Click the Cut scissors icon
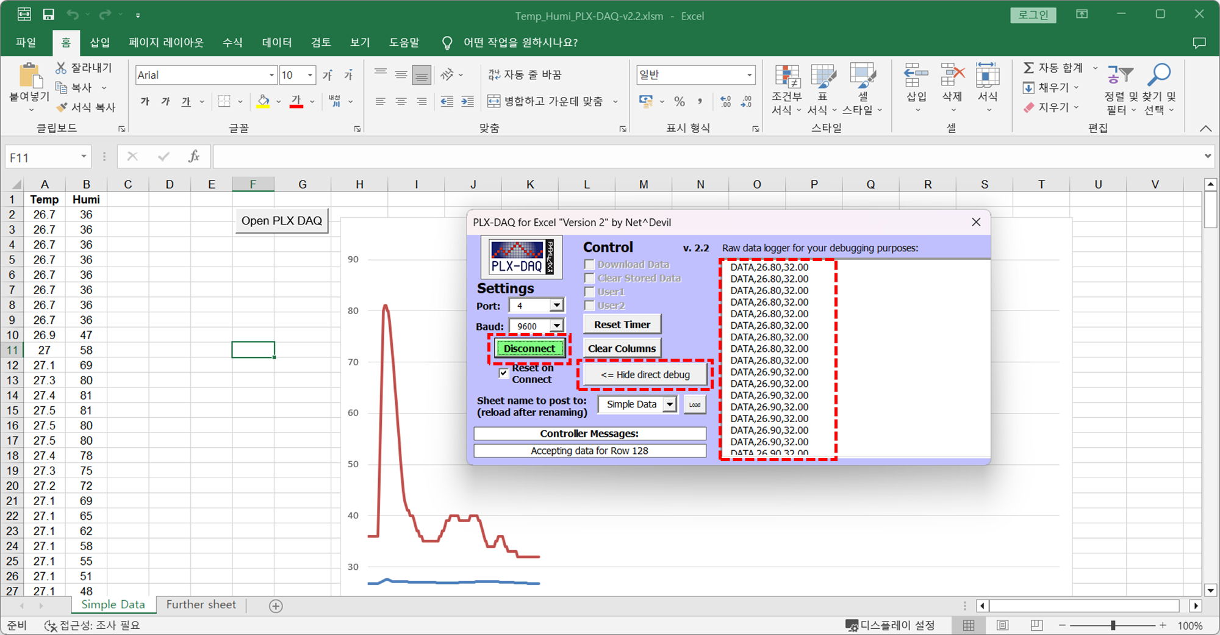This screenshot has width=1220, height=635. tap(61, 68)
